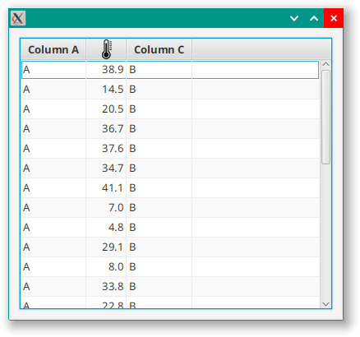Click the empty header right of Column C
Image resolution: width=360 pixels, height=337 pixels.
261,49
